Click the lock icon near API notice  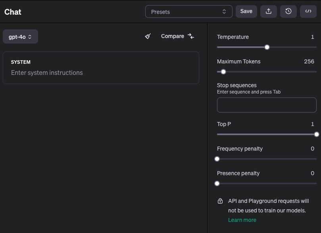(x=220, y=201)
